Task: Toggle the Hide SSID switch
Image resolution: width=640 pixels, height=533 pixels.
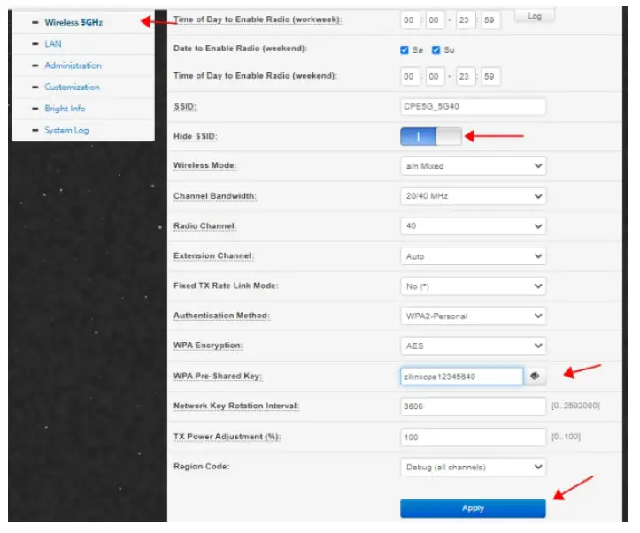Action: (x=431, y=136)
